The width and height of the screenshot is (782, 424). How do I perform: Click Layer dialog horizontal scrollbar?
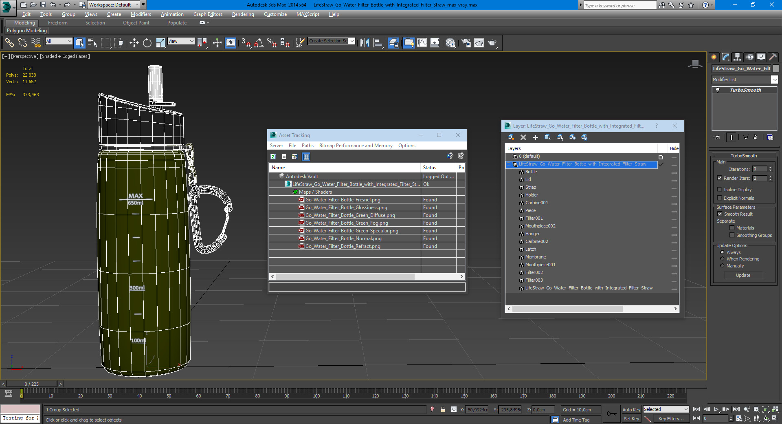pos(567,309)
